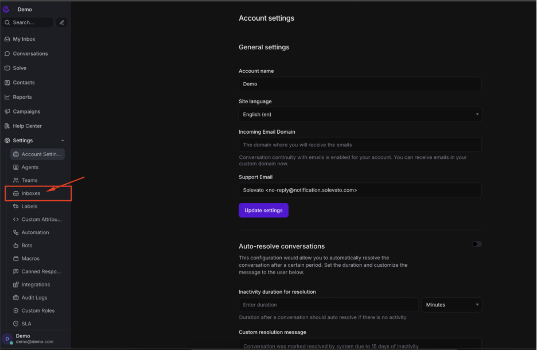537x350 pixels.
Task: Select Account Settings submenu item
Action: tap(37, 154)
